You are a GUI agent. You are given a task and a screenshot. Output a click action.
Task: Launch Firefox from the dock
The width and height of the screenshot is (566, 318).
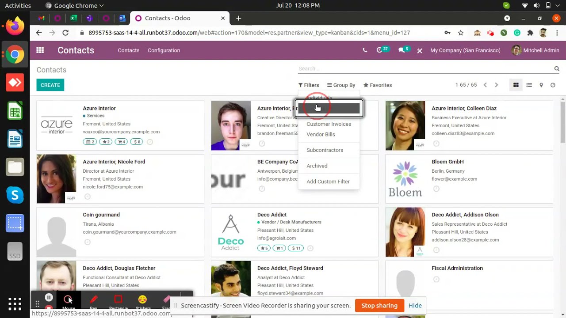pos(15,26)
